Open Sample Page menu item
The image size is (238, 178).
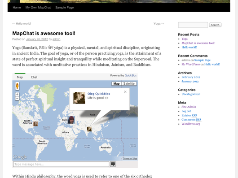[x=65, y=8]
